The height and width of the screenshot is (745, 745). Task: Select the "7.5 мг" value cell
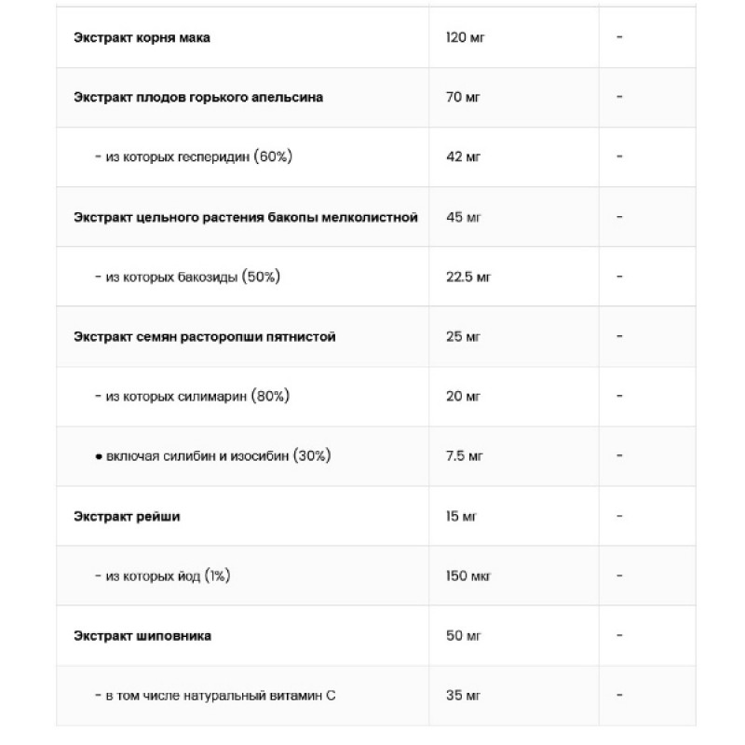466,456
